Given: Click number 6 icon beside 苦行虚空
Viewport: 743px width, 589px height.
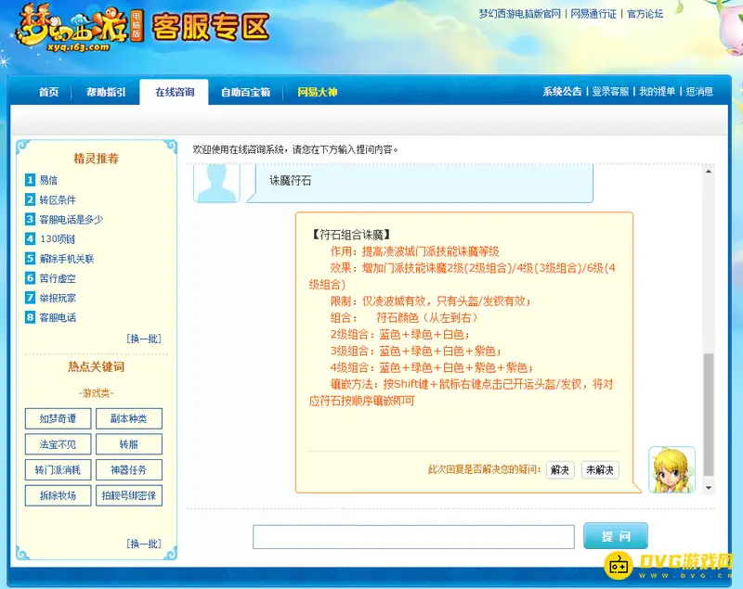Looking at the screenshot, I should (x=30, y=278).
